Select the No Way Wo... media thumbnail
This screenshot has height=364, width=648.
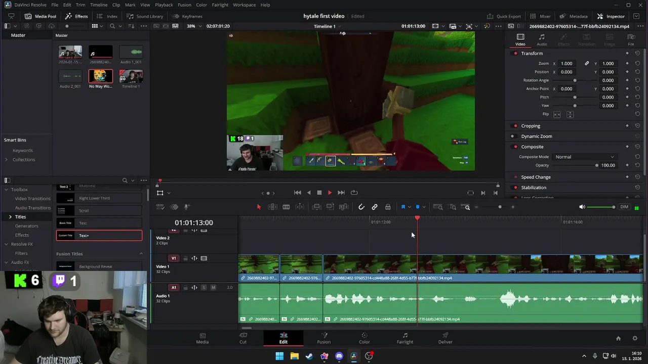[x=100, y=76]
